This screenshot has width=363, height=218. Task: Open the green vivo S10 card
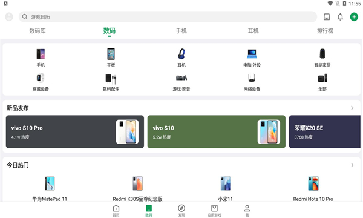pyautogui.click(x=217, y=132)
